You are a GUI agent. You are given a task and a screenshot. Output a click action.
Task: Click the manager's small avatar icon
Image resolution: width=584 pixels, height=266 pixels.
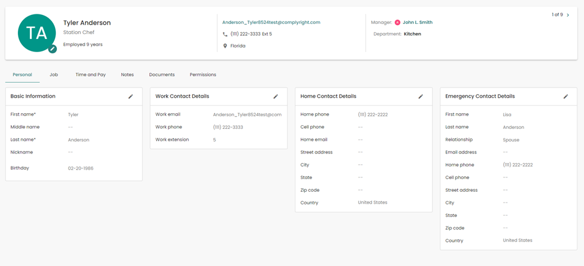[397, 23]
